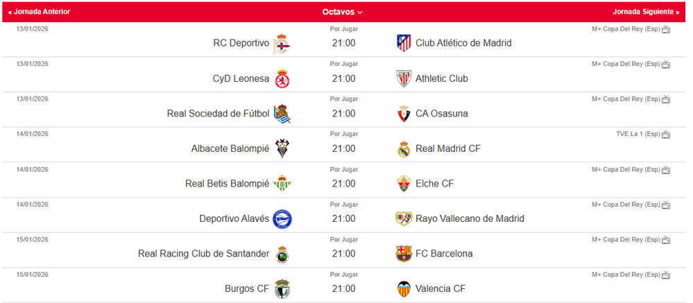Open the Rayo Vallecano de Madrid link
693x303 pixels.
[470, 218]
